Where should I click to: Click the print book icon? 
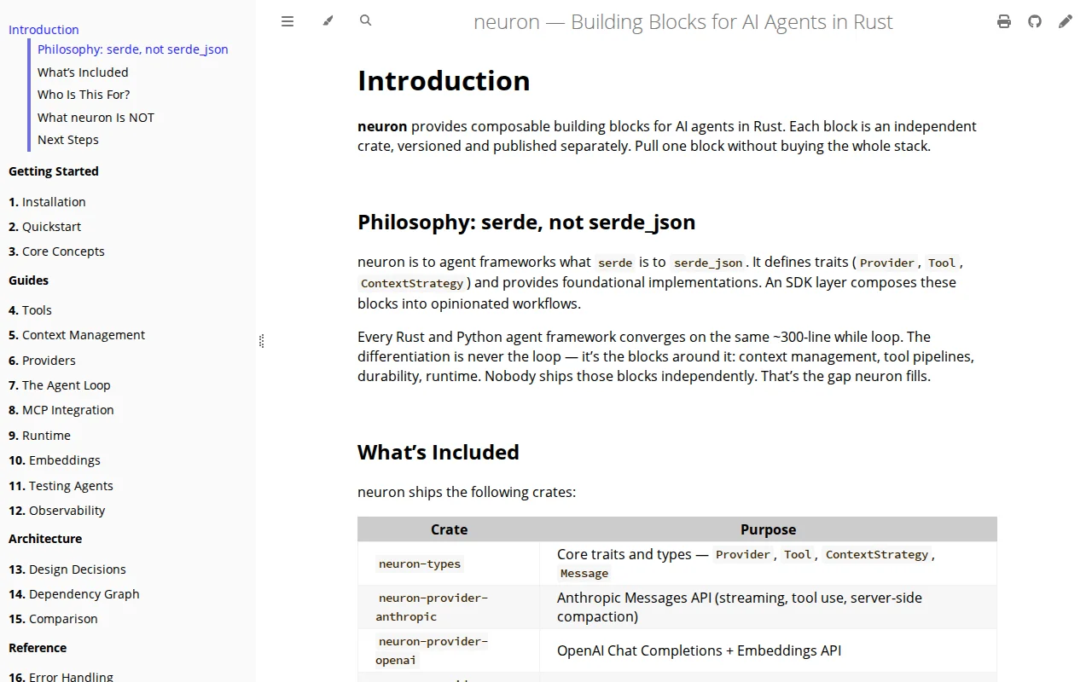(x=1004, y=21)
